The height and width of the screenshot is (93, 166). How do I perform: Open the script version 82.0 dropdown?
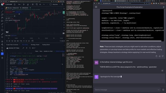click(34, 48)
